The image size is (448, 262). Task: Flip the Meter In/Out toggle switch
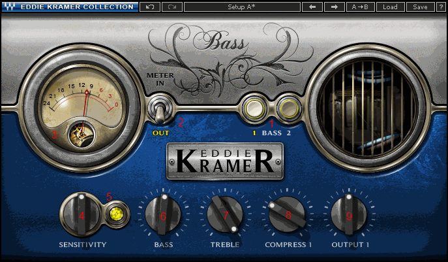158,109
